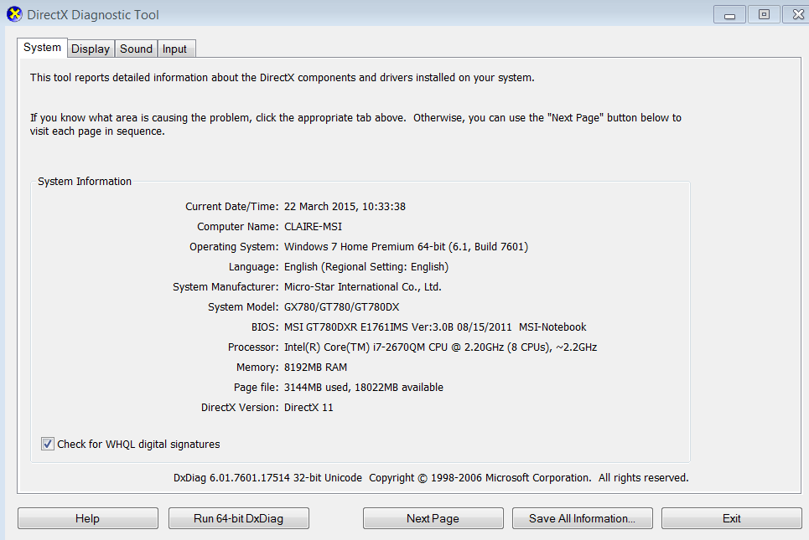Go to Next Page
This screenshot has width=809, height=540.
pyautogui.click(x=433, y=518)
